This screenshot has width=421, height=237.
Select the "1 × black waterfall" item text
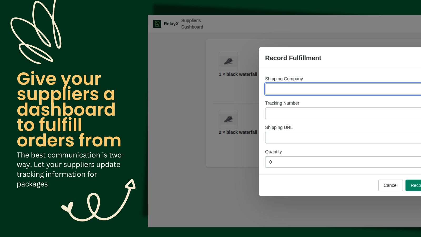coord(238,74)
